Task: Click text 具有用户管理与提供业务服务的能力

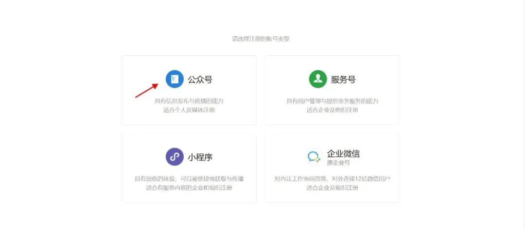Action: 332,101
